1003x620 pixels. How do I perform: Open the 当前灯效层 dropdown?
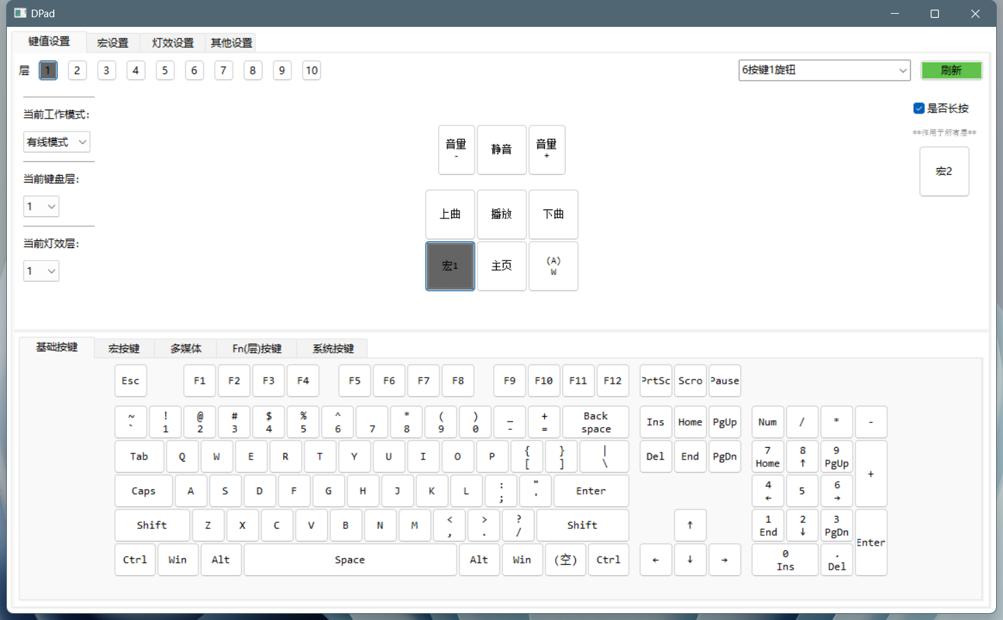[x=41, y=271]
